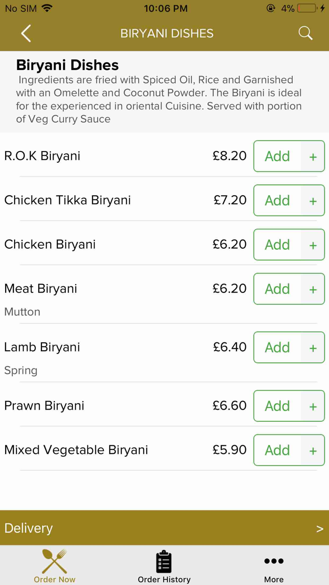Open the More tab

274,566
